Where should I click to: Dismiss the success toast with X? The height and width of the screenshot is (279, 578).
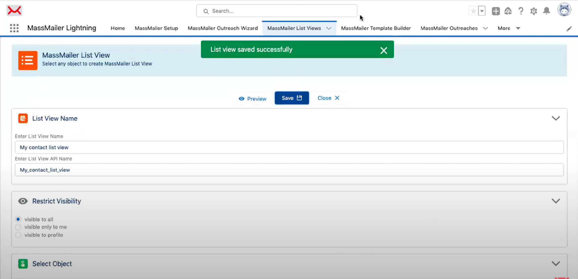(384, 50)
